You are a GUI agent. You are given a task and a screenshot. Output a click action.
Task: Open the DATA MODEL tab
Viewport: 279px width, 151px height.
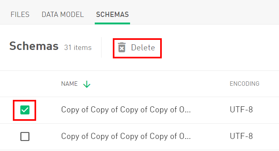(x=63, y=14)
